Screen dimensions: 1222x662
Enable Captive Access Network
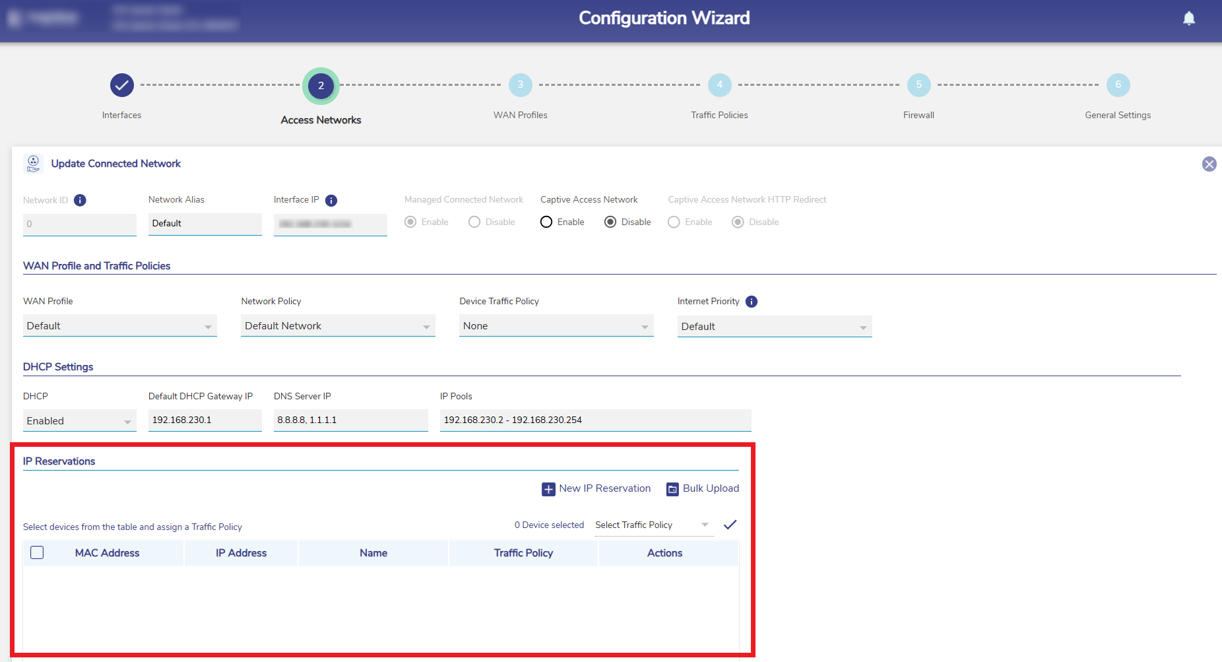tap(546, 222)
